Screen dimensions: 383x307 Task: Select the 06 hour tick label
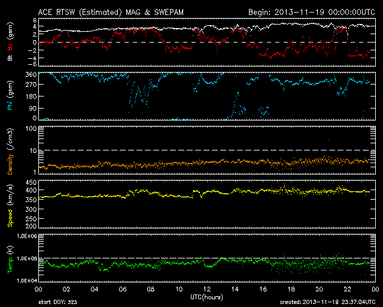click(123, 290)
